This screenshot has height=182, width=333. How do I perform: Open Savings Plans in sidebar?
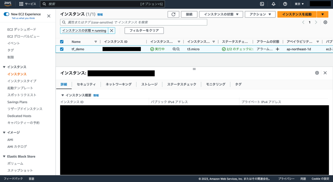(x=17, y=102)
